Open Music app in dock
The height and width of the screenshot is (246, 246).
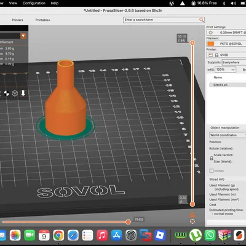[x=102, y=236]
